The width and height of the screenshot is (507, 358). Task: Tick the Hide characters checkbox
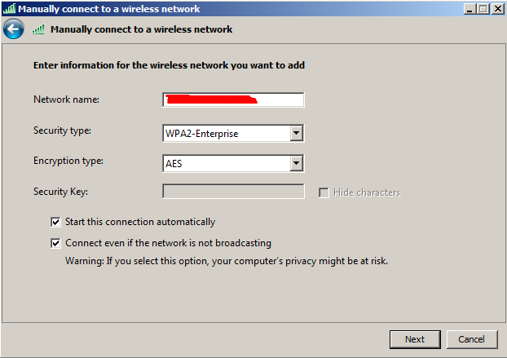click(324, 192)
